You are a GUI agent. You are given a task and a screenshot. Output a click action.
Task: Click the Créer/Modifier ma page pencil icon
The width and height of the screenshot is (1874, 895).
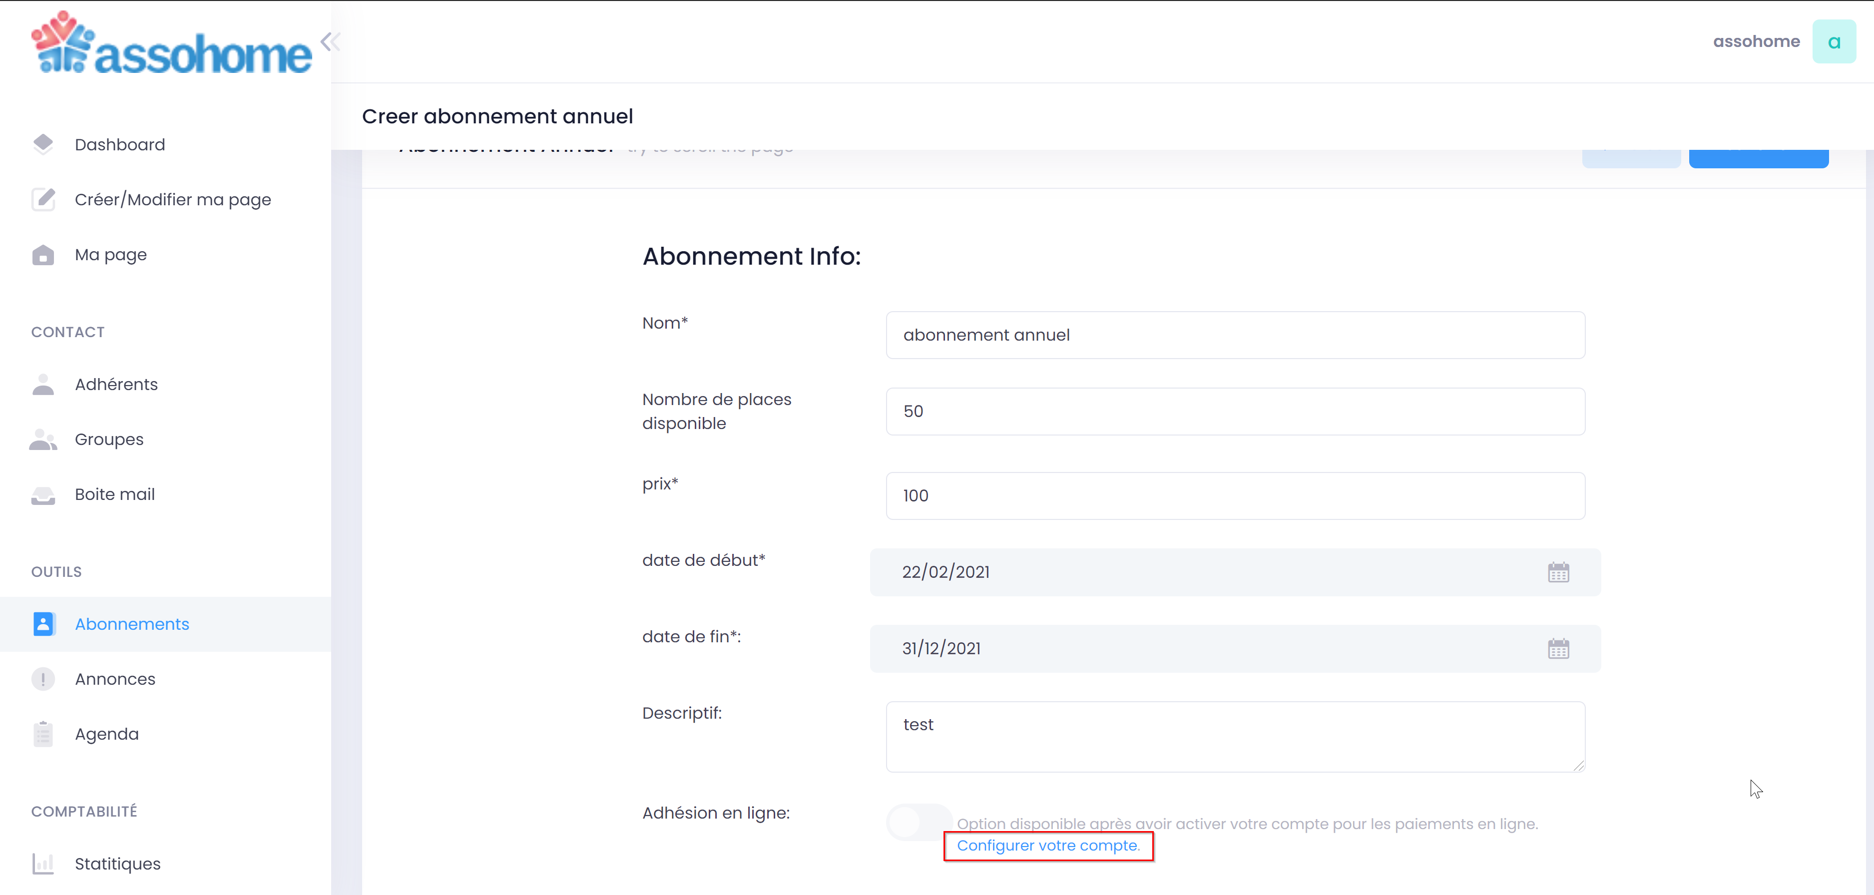pyautogui.click(x=43, y=199)
